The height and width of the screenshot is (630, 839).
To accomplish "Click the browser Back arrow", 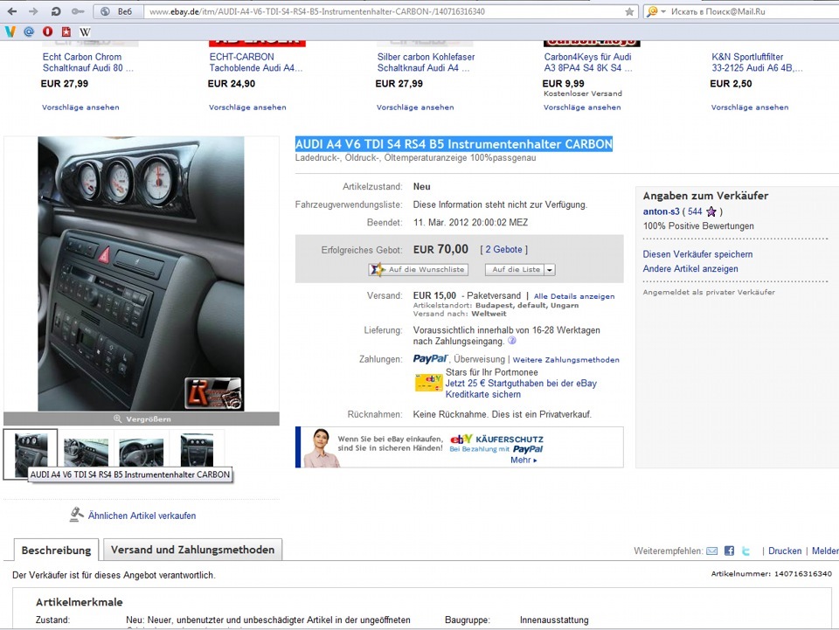I will (x=11, y=11).
